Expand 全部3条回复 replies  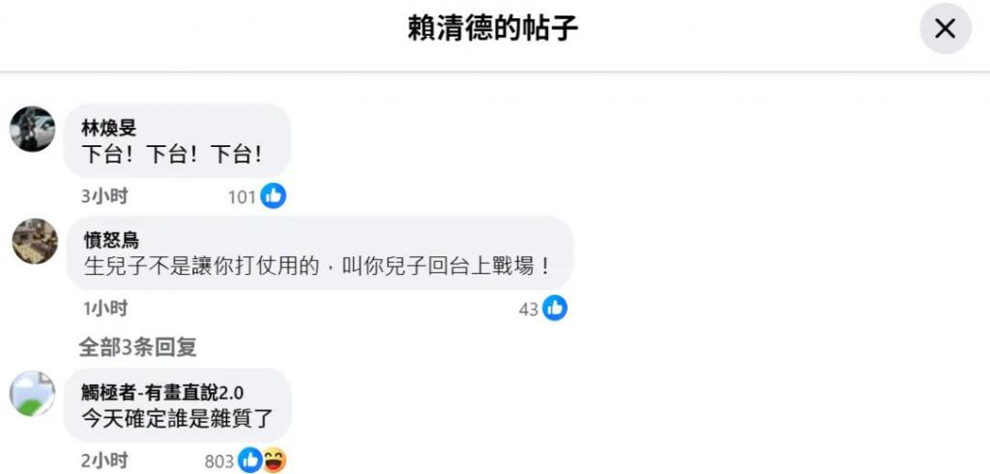click(137, 347)
